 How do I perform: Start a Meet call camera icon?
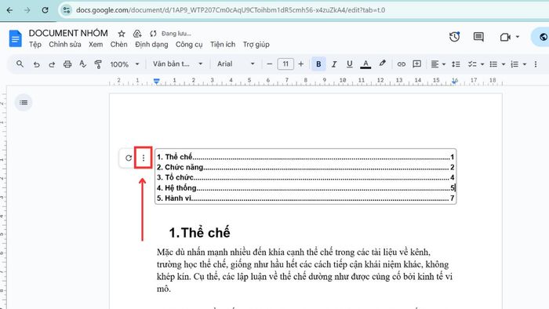point(505,37)
